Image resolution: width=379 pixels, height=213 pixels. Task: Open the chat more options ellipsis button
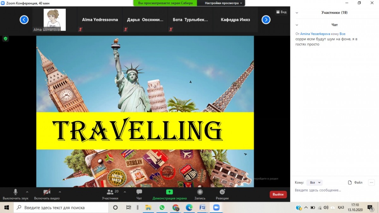coord(371,182)
